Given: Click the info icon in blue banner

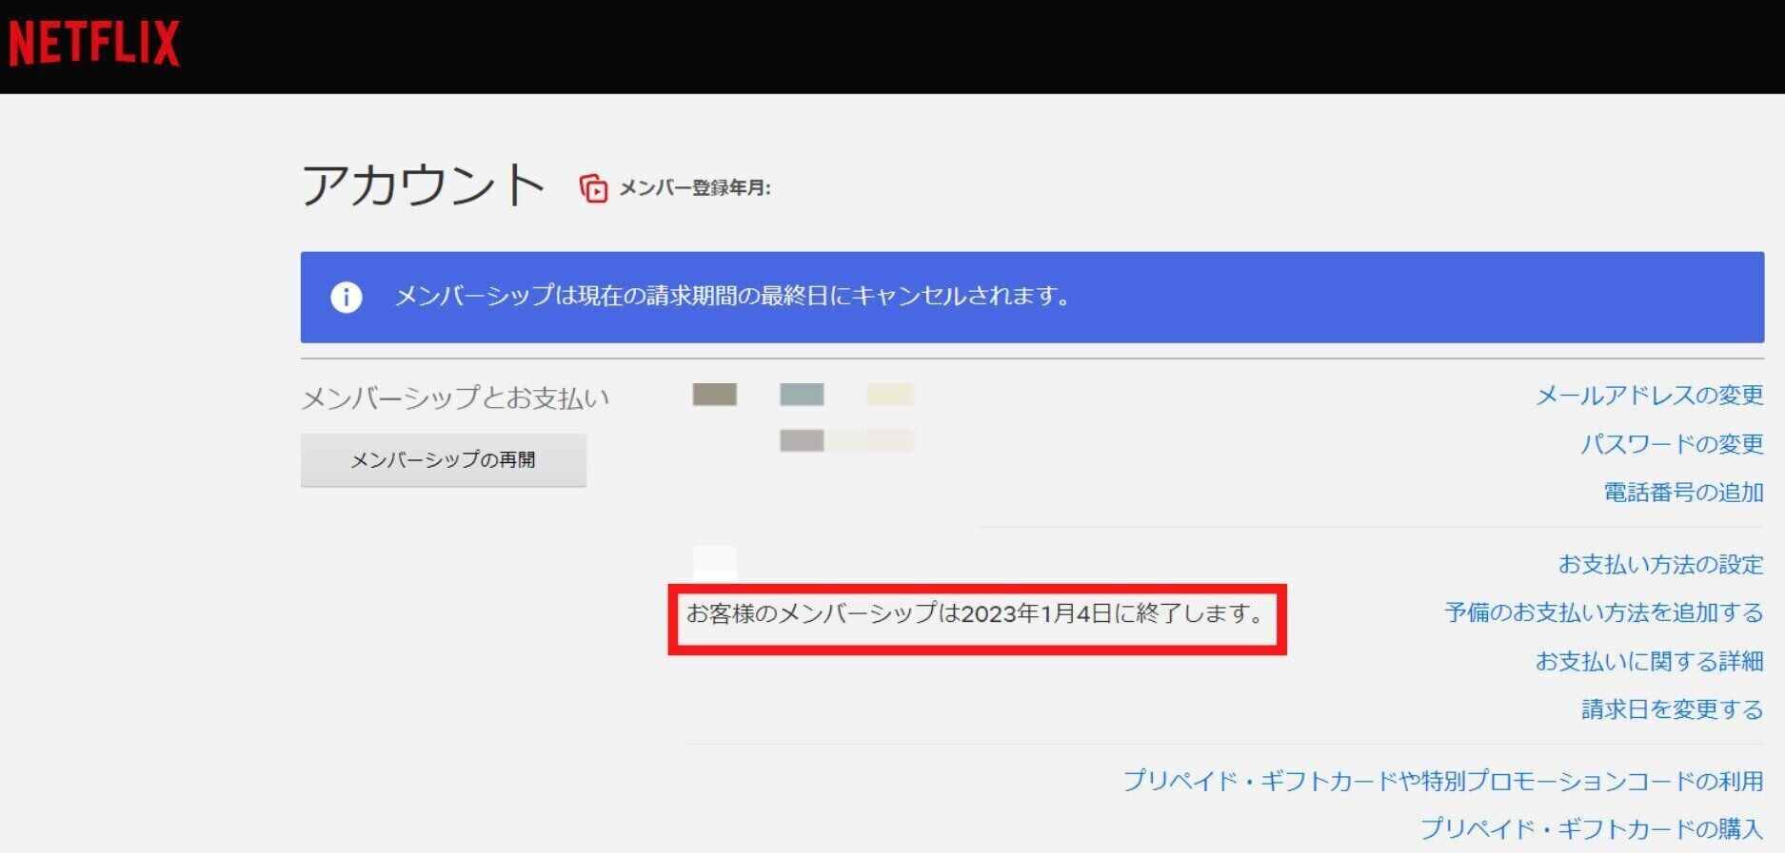Looking at the screenshot, I should point(346,297).
